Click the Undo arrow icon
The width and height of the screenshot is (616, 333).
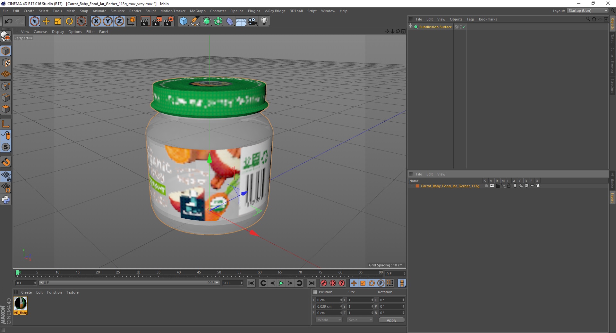pyautogui.click(x=9, y=21)
